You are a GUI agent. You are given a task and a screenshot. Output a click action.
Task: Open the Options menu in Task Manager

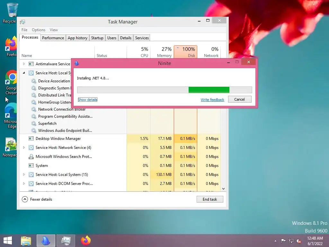pos(39,30)
